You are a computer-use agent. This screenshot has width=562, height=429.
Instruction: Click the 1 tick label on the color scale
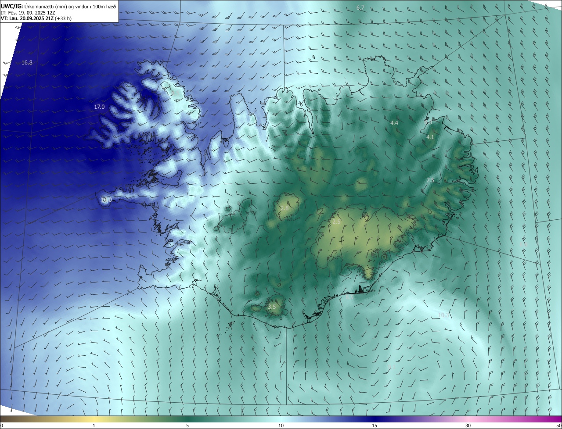coord(94,425)
